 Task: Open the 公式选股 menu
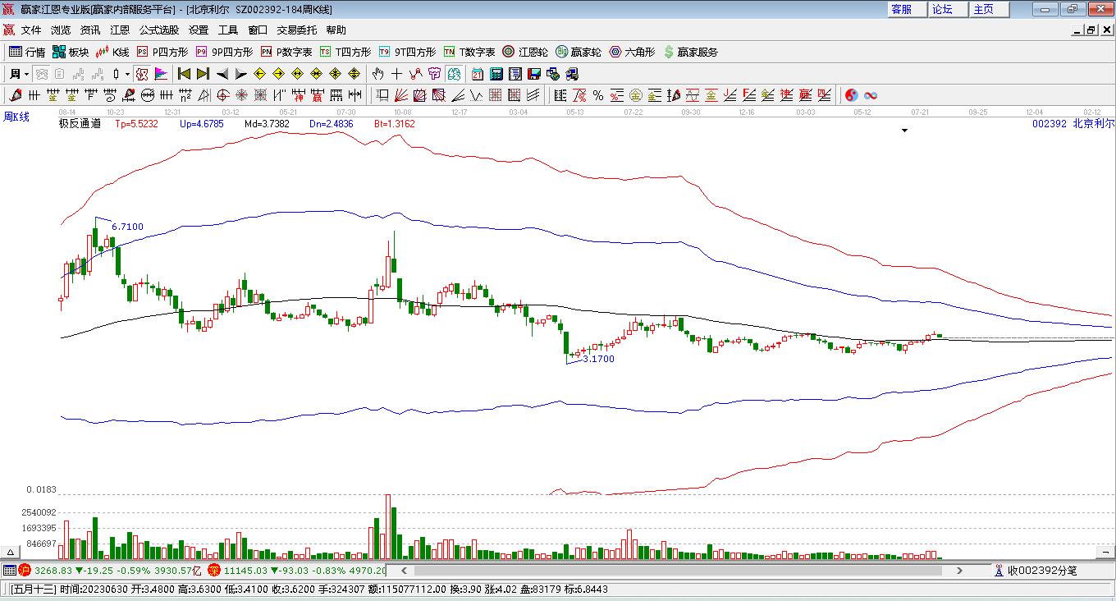[x=158, y=30]
